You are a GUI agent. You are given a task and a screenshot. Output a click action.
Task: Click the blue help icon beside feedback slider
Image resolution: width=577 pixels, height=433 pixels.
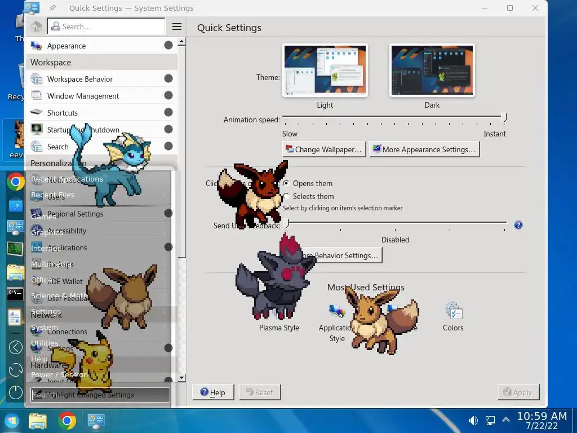pos(518,225)
